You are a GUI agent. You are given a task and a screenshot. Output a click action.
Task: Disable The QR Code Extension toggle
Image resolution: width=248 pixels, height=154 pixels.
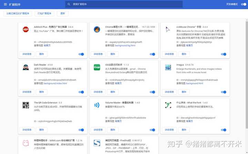(x=81, y=130)
